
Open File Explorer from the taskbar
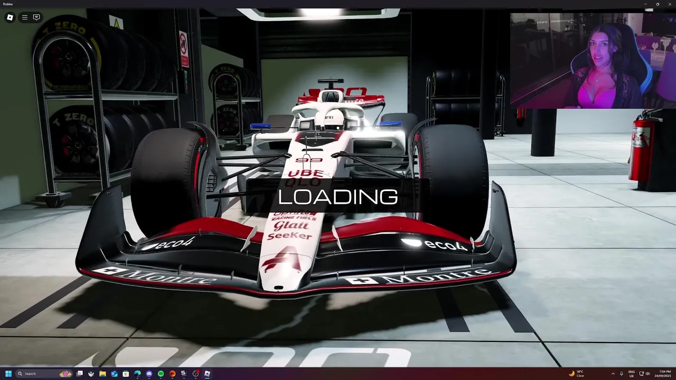pos(102,374)
